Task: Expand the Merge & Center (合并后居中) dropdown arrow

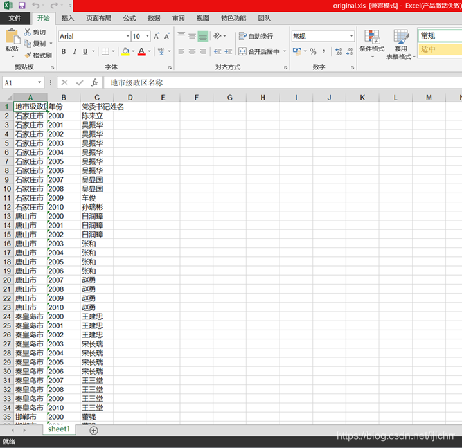Action: [285, 51]
